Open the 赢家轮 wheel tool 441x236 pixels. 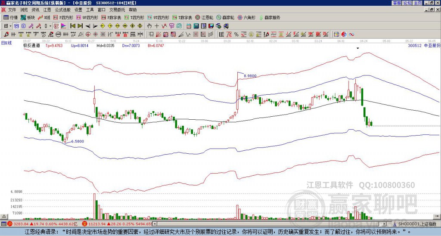pyautogui.click(x=225, y=17)
